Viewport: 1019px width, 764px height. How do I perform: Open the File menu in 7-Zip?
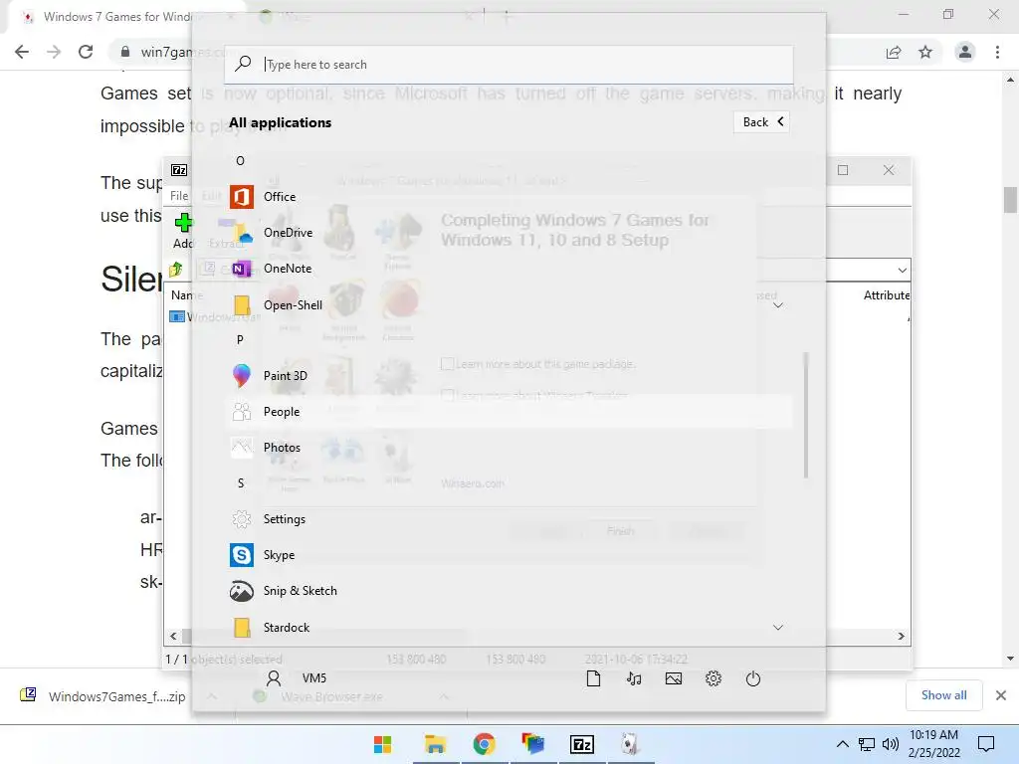(x=179, y=196)
